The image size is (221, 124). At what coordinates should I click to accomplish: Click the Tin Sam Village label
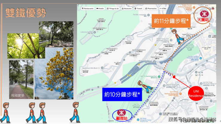tap(206, 48)
